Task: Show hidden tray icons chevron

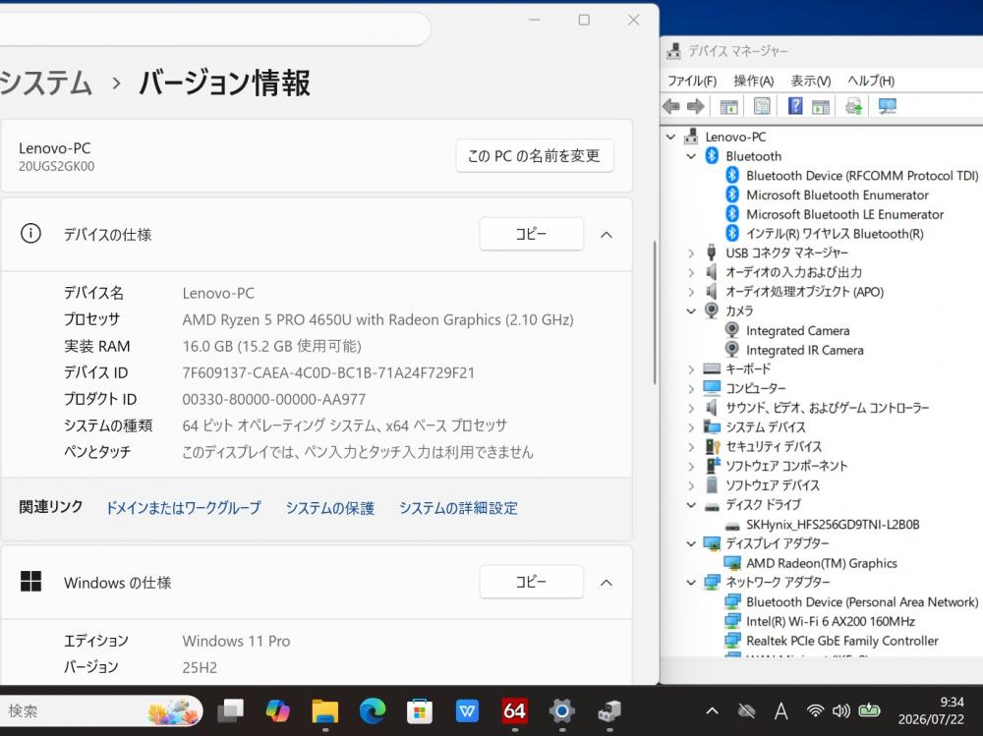Action: 712,710
